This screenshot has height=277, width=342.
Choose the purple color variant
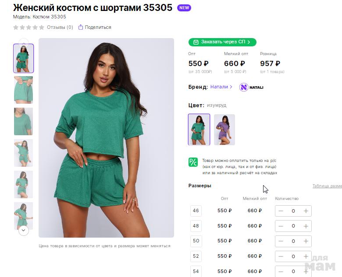pos(224,130)
